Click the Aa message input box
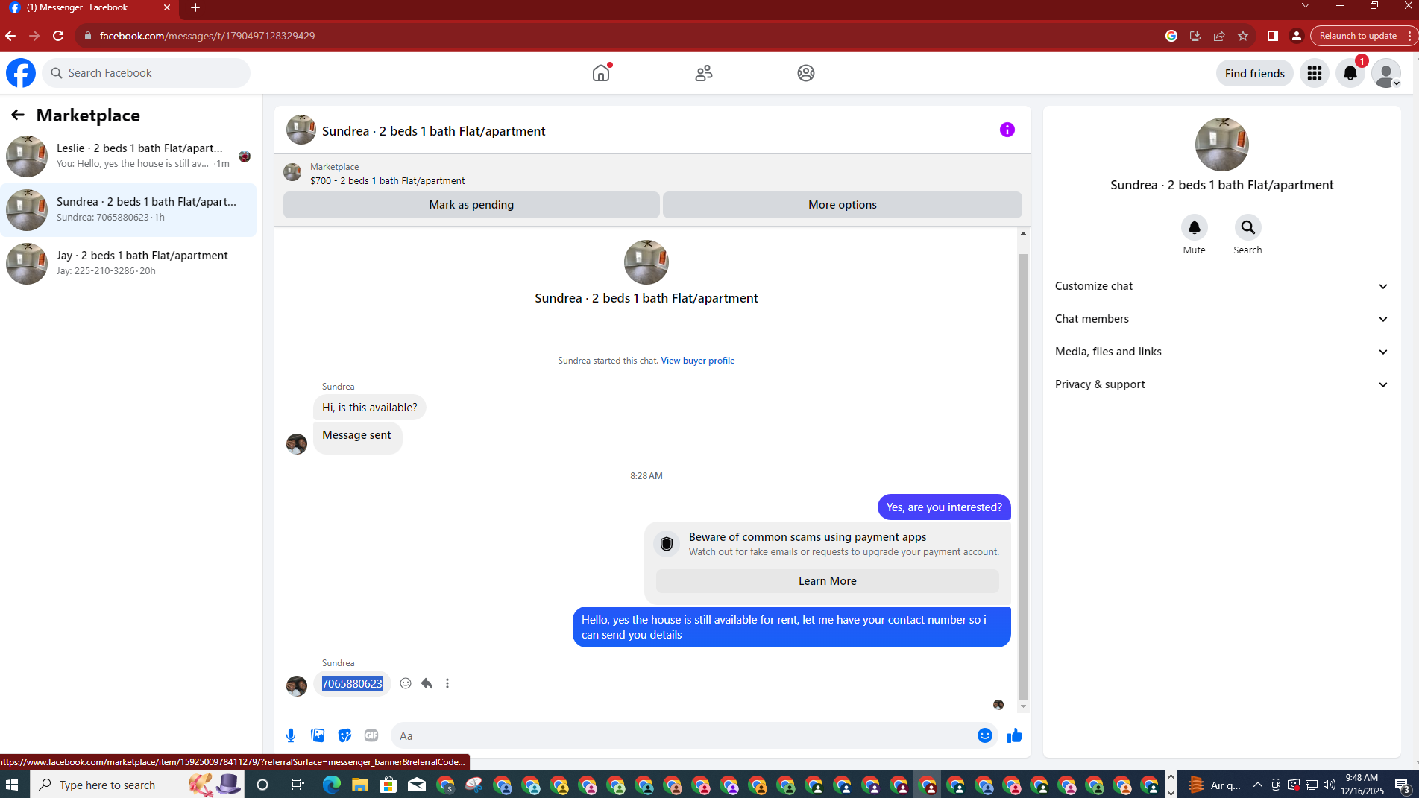1419x798 pixels. tap(682, 735)
